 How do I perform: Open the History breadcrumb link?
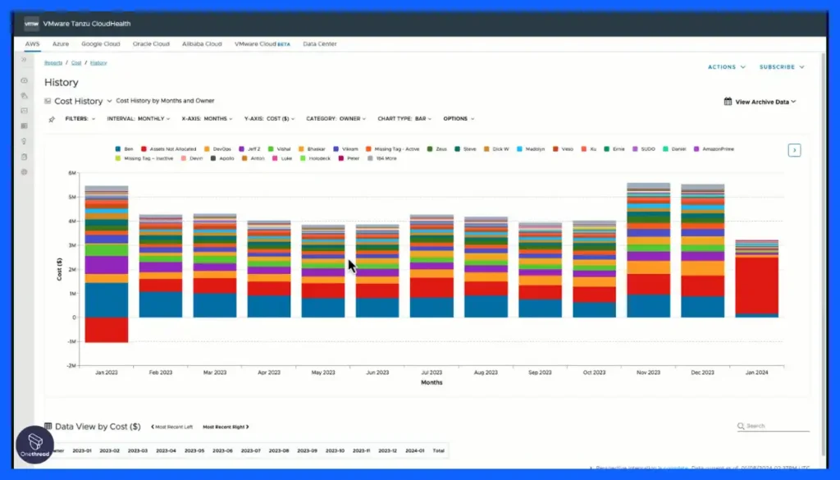[x=98, y=62]
